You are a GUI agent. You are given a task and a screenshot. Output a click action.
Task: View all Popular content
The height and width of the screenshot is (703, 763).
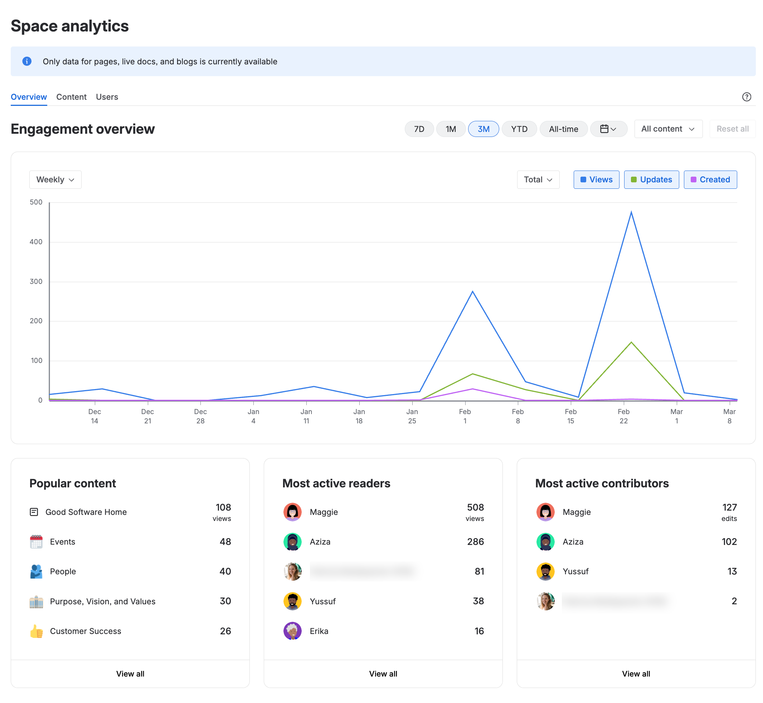(130, 673)
